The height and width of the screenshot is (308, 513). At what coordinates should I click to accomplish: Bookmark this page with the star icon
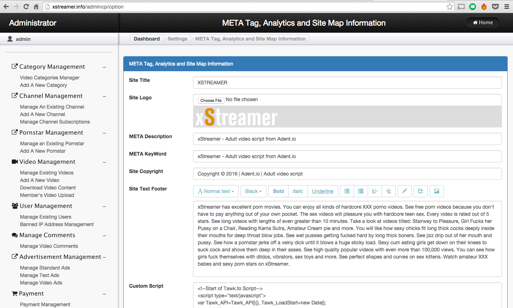[x=450, y=6]
